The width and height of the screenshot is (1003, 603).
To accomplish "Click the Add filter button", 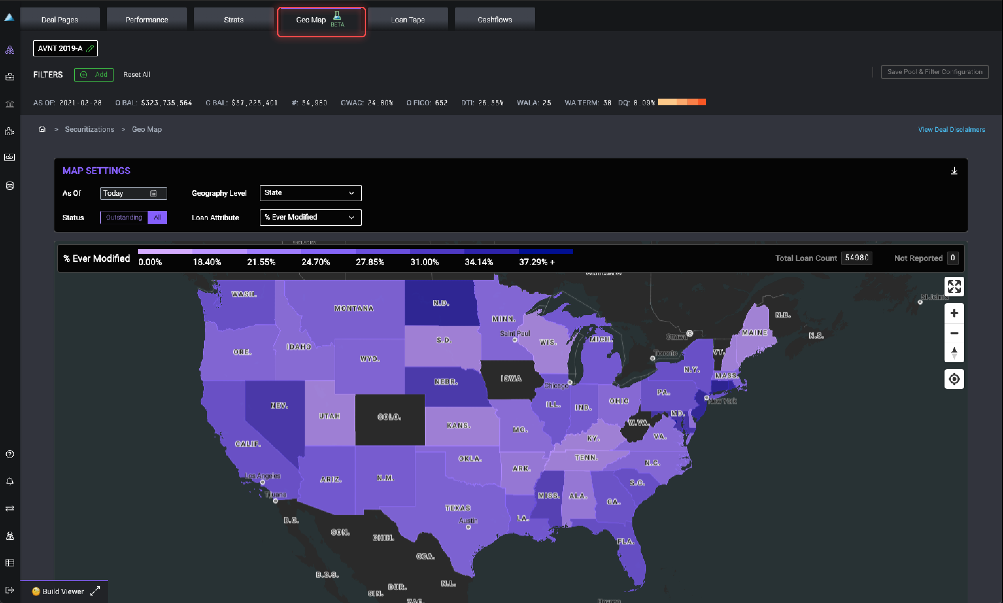I will click(x=94, y=75).
